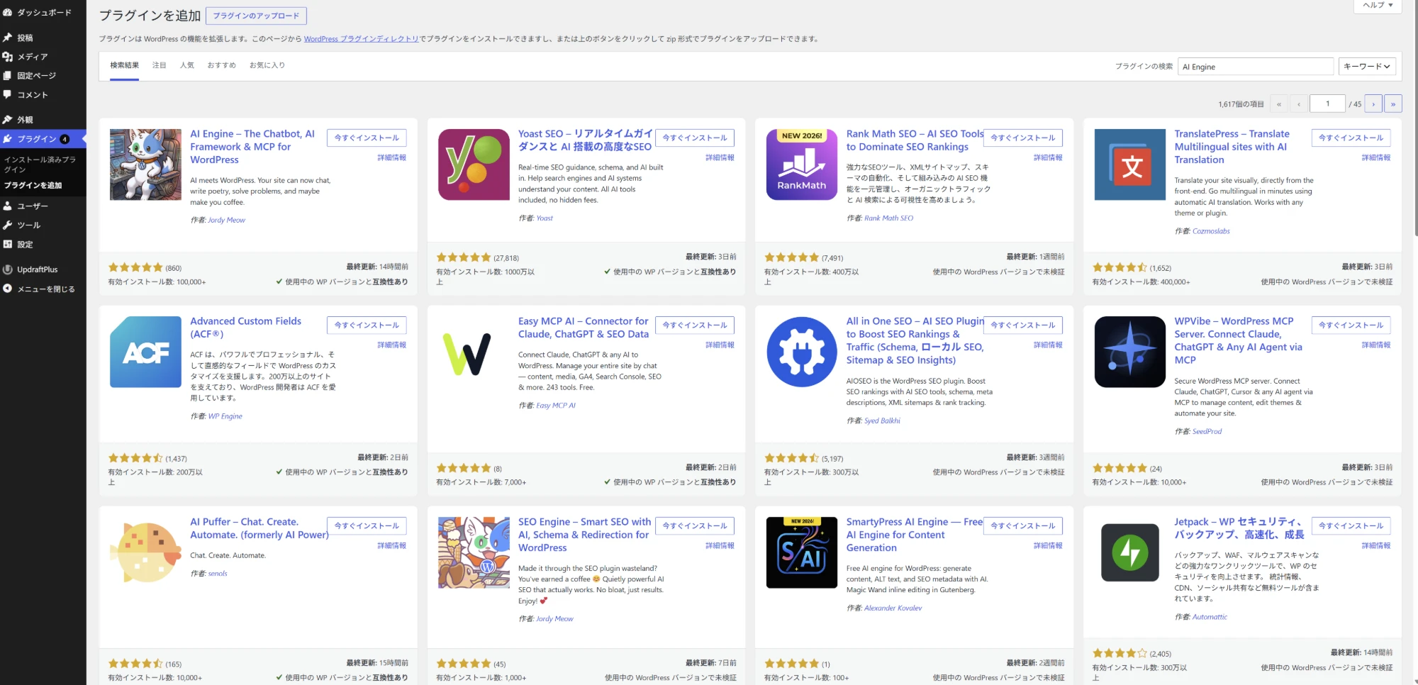The height and width of the screenshot is (685, 1418).
Task: Open the SmartyPress AI Engine title link
Action: point(915,535)
